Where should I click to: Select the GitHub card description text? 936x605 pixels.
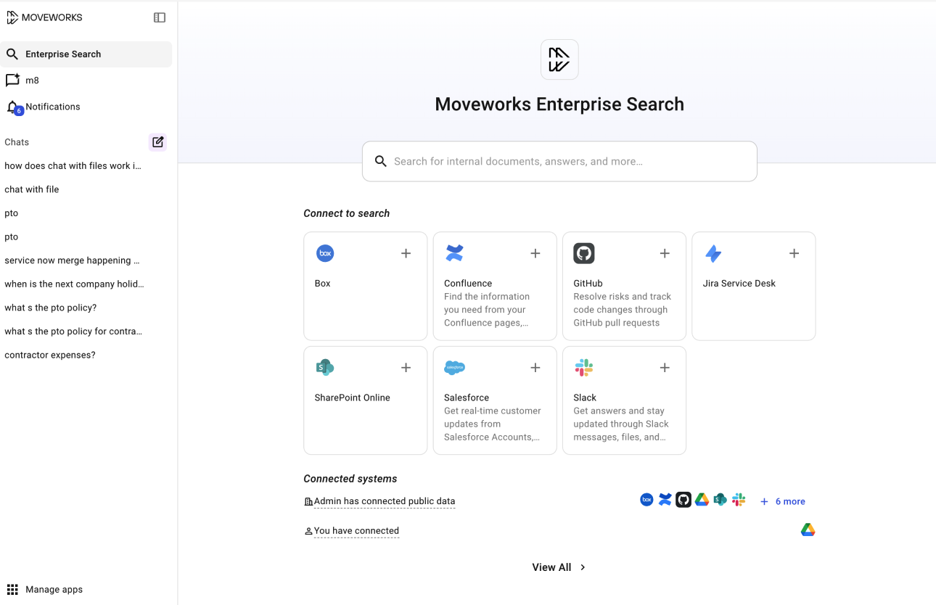pyautogui.click(x=623, y=310)
